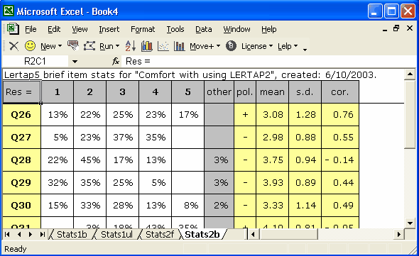419x256 pixels.
Task: Select the Q30 row label cell
Action: [21, 206]
